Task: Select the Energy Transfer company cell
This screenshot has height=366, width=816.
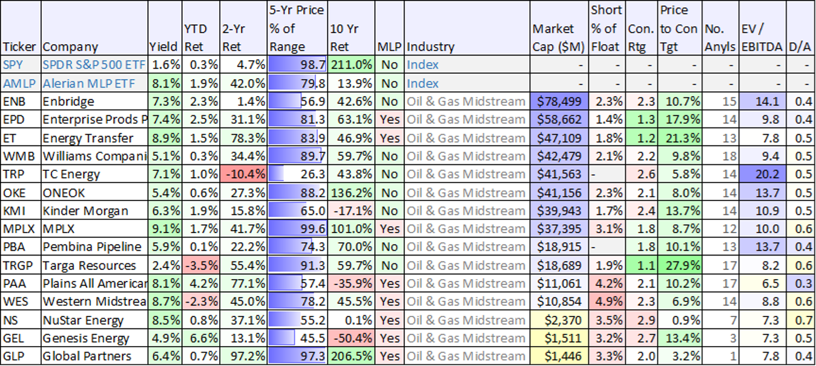Action: click(94, 138)
